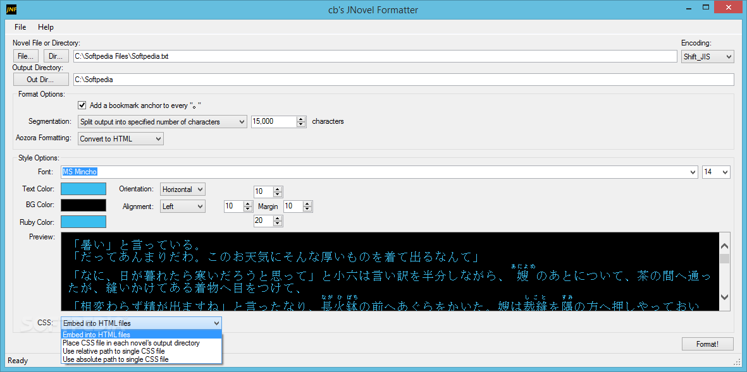The height and width of the screenshot is (372, 747).
Task: Increase the bottom margin value of 20
Action: [278, 218]
